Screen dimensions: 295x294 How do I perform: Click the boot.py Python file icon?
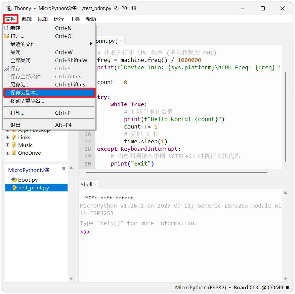click(14, 180)
